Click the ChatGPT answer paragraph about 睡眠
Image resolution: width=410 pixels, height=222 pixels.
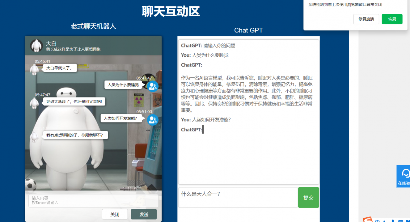click(247, 94)
